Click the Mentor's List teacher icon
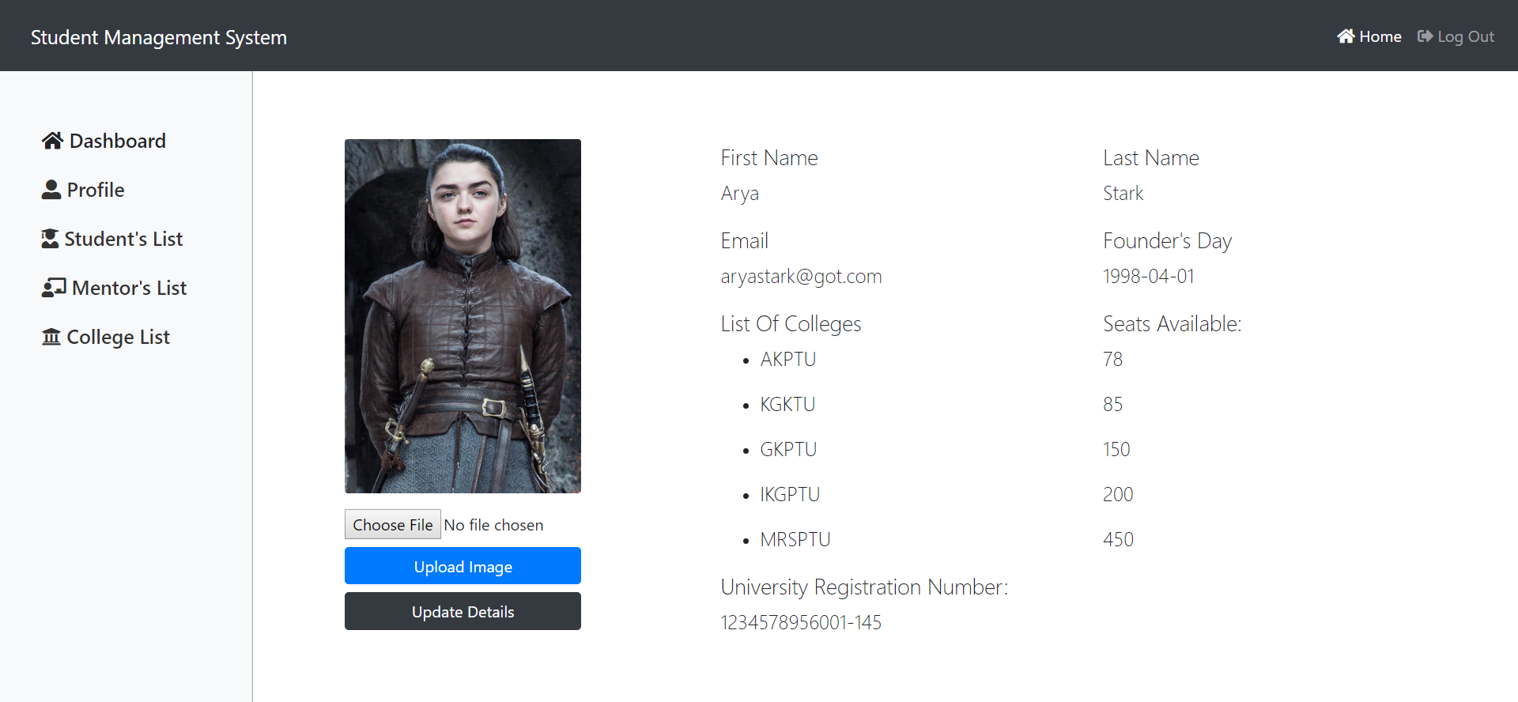 point(54,288)
